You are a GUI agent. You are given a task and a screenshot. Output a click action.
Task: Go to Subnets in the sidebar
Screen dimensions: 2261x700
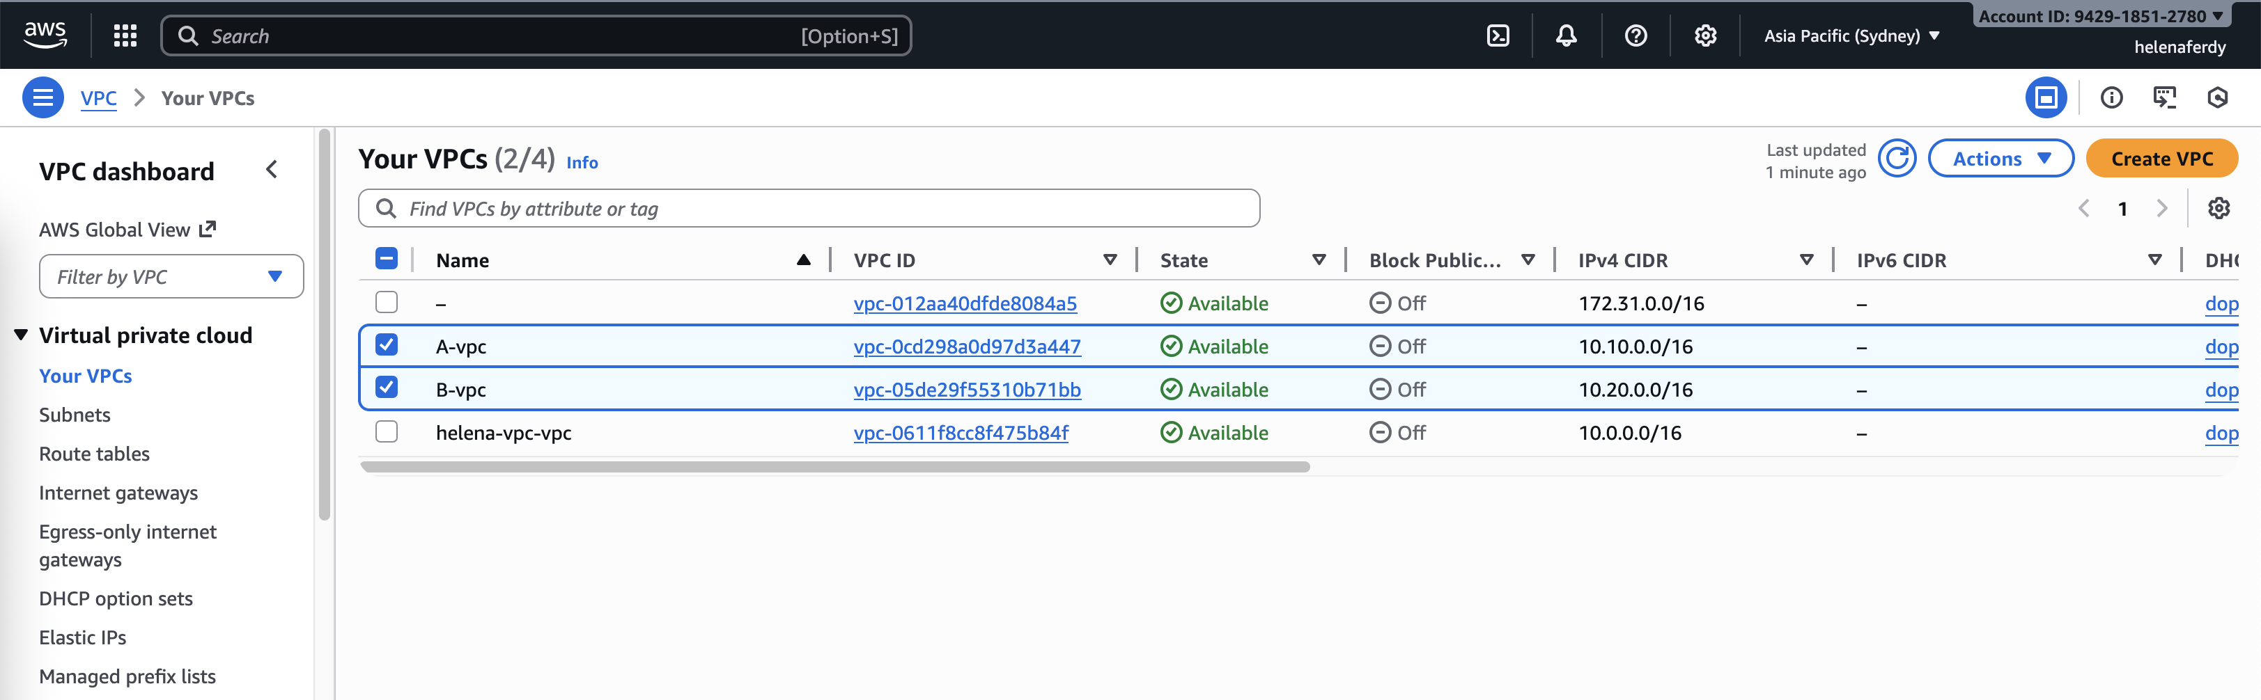[x=75, y=415]
